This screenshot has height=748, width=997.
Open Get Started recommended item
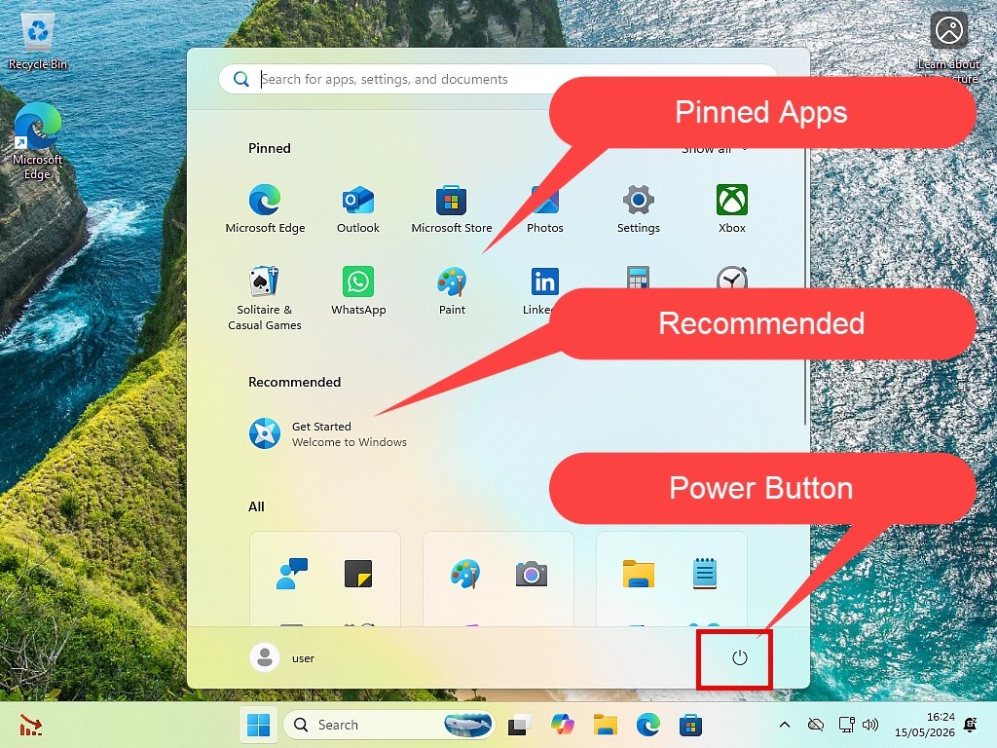pyautogui.click(x=327, y=433)
